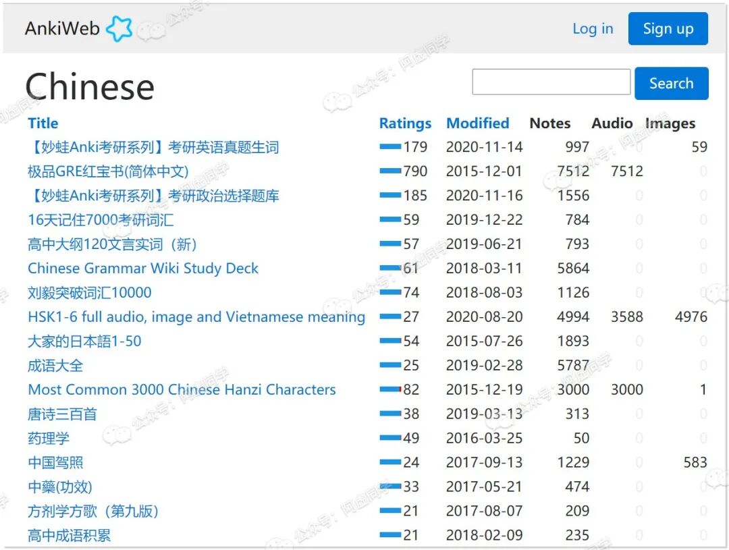This screenshot has width=729, height=550.
Task: Sort decks by Title column
Action: point(43,123)
